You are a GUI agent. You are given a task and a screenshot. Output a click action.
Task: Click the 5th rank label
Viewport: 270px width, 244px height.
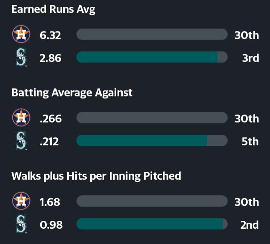(x=250, y=141)
